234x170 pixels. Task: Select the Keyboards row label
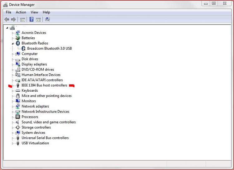click(x=30, y=90)
